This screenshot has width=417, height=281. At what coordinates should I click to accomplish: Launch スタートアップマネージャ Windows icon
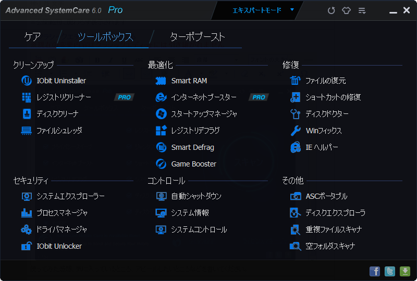click(x=161, y=114)
